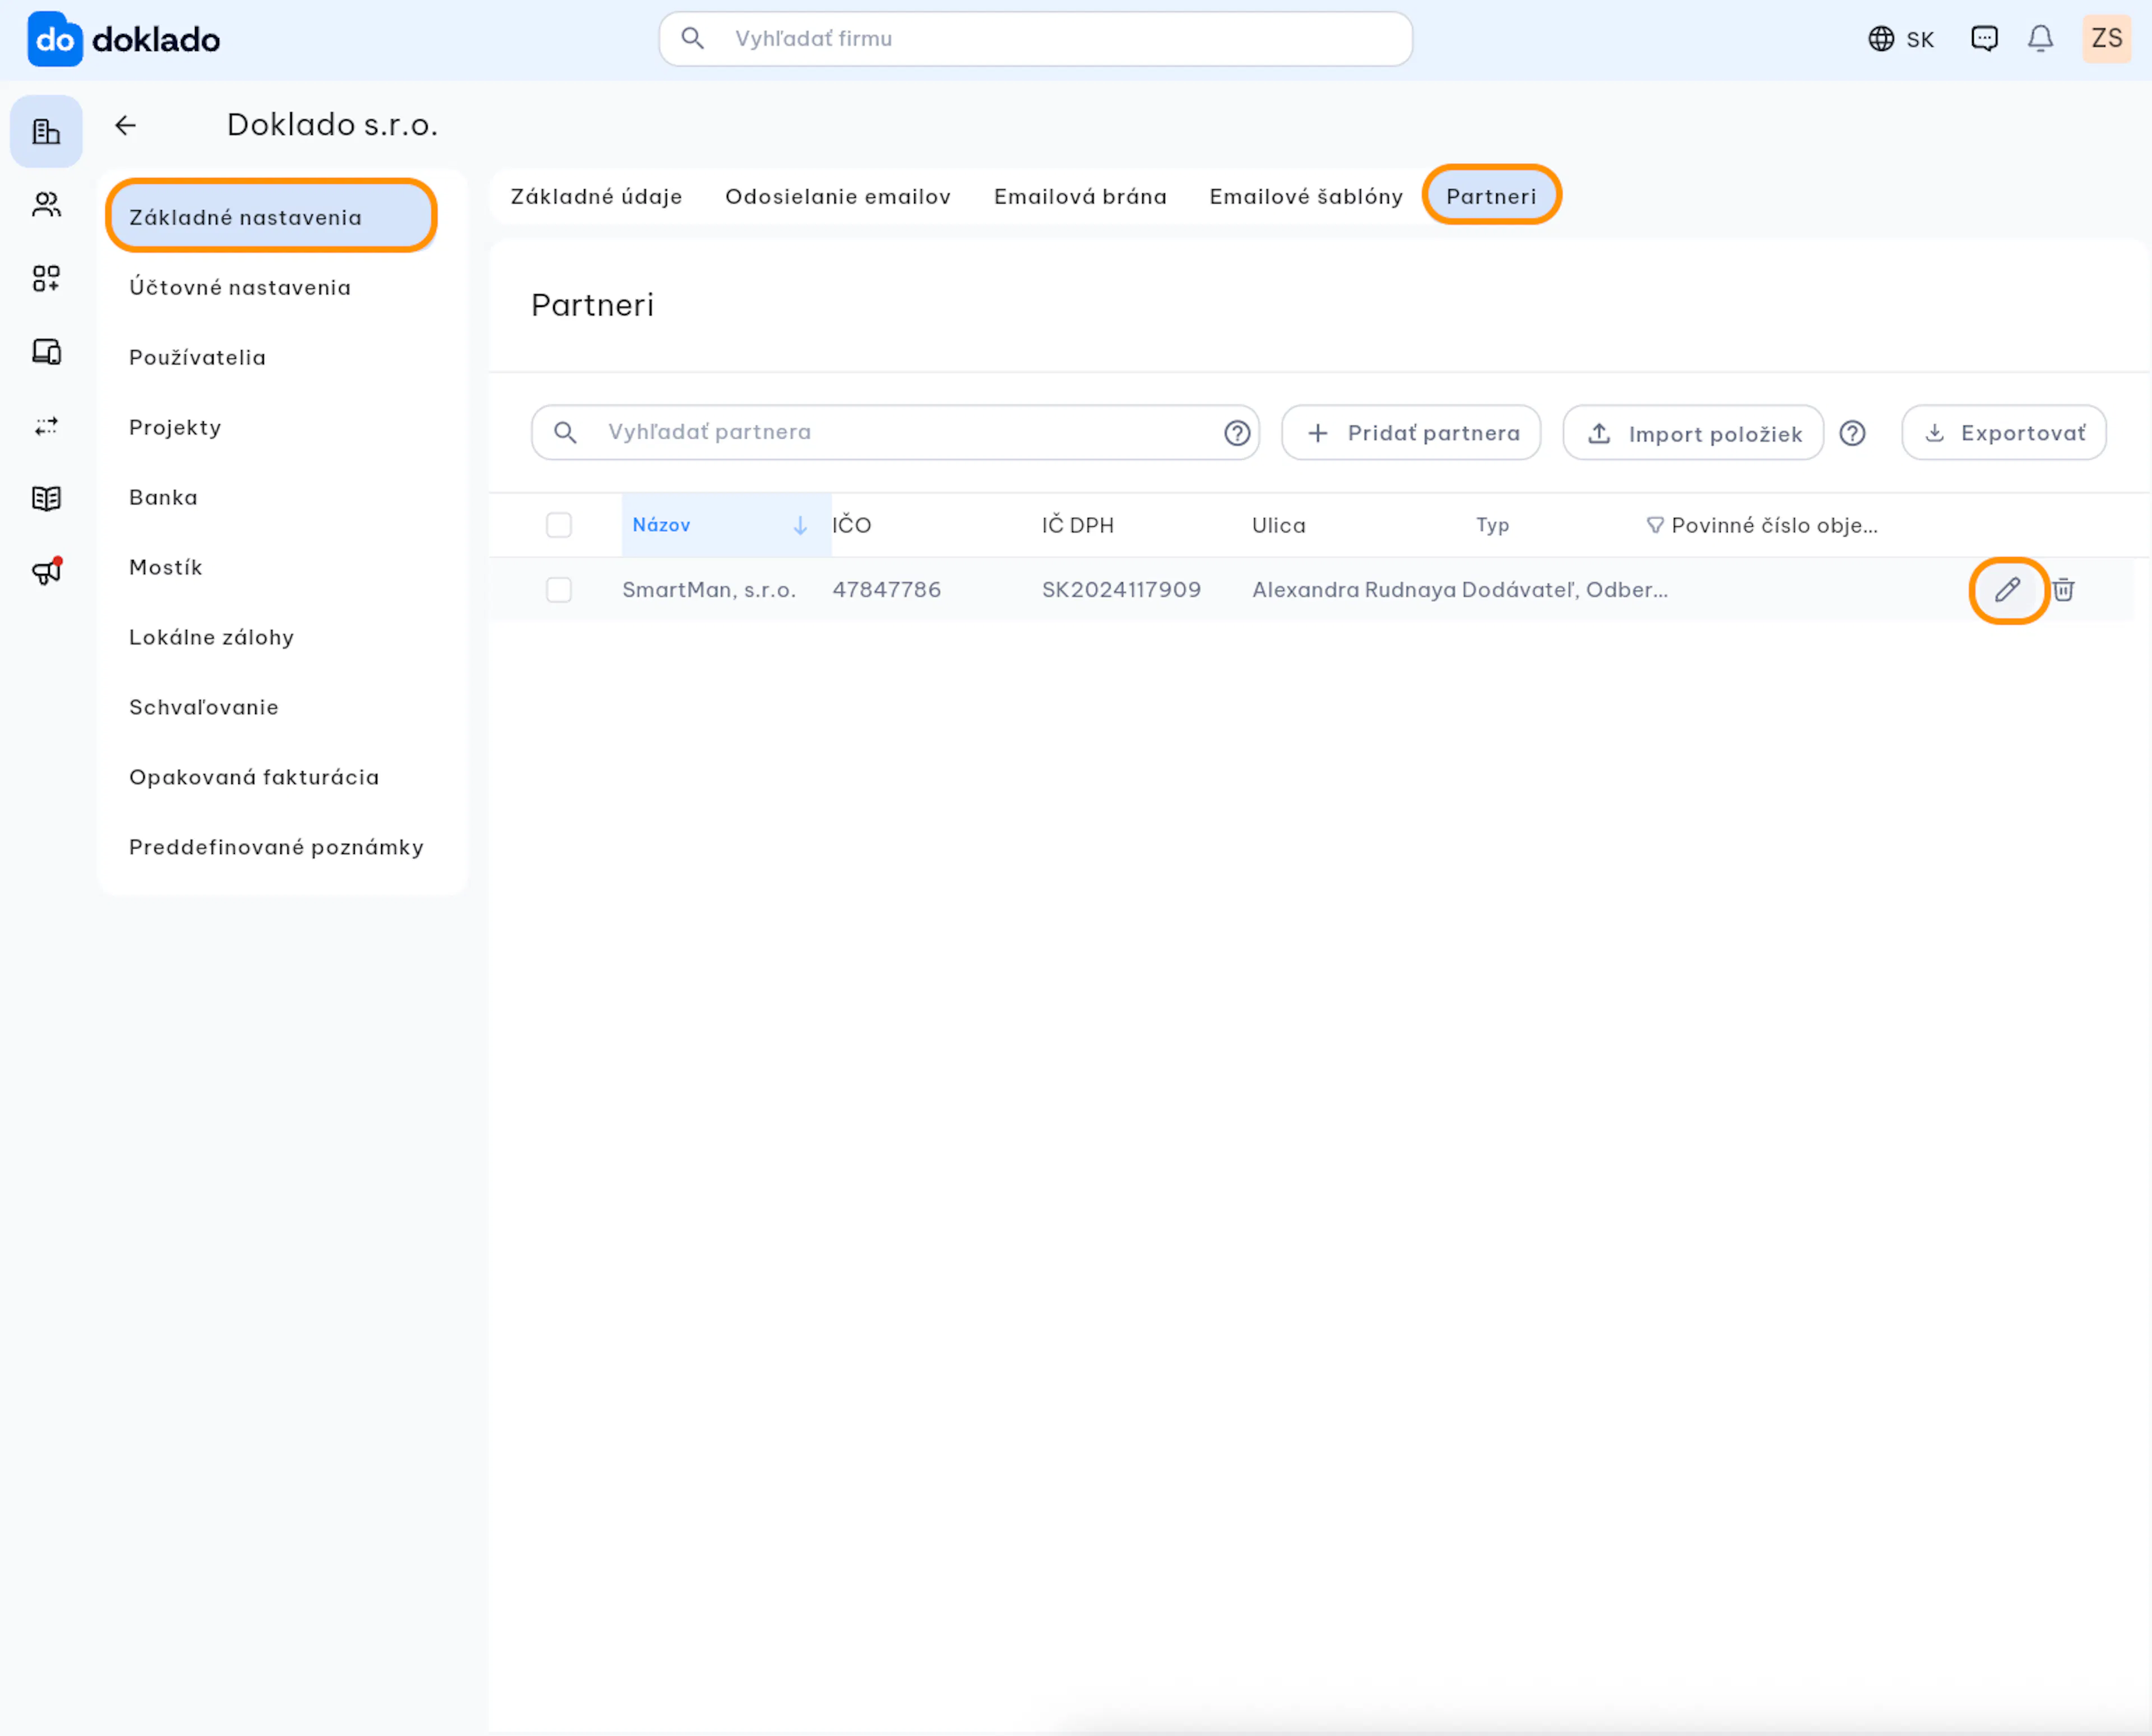Delete the SmartMan, s.r.o. partner with trash icon
Image resolution: width=2152 pixels, height=1736 pixels.
tap(2063, 590)
